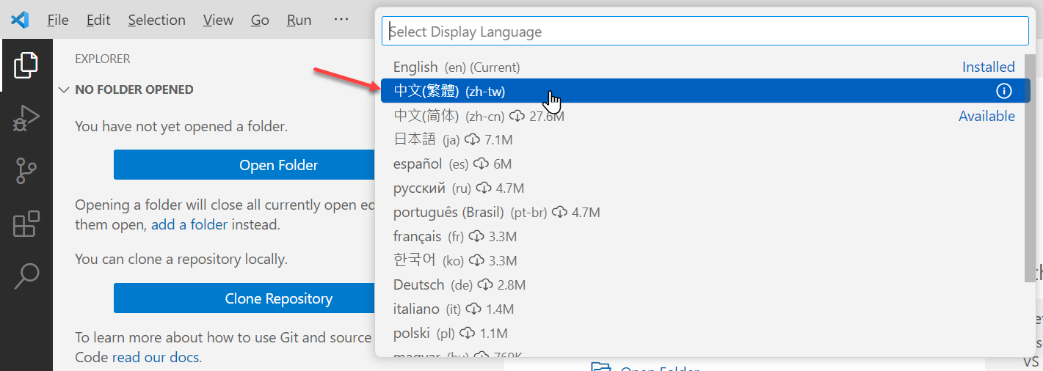Click the Clone Repository button

click(278, 298)
